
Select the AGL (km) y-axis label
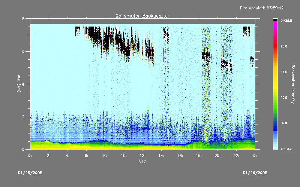[x=19, y=84]
